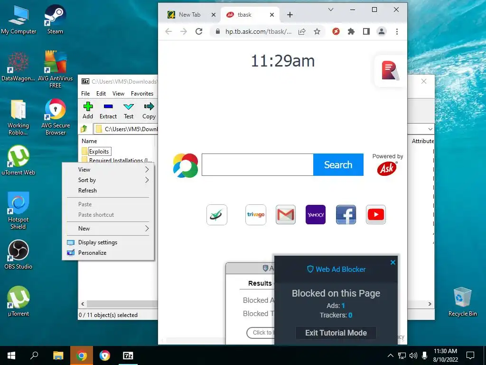This screenshot has width=486, height=365.
Task: Click Extract in 7-Zip toolbar
Action: [x=108, y=110]
